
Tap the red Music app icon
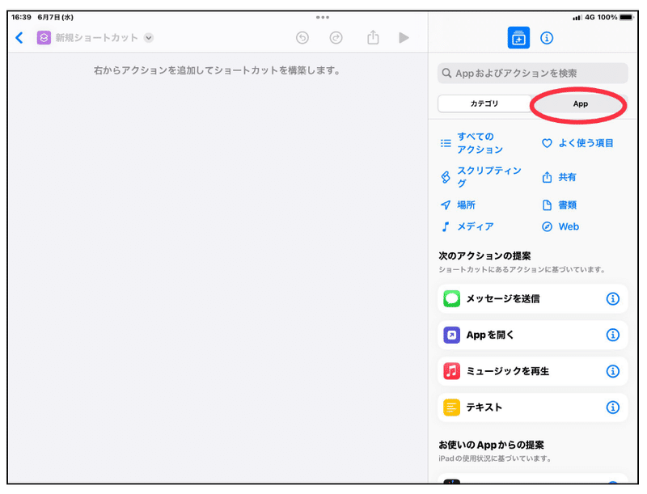(452, 371)
